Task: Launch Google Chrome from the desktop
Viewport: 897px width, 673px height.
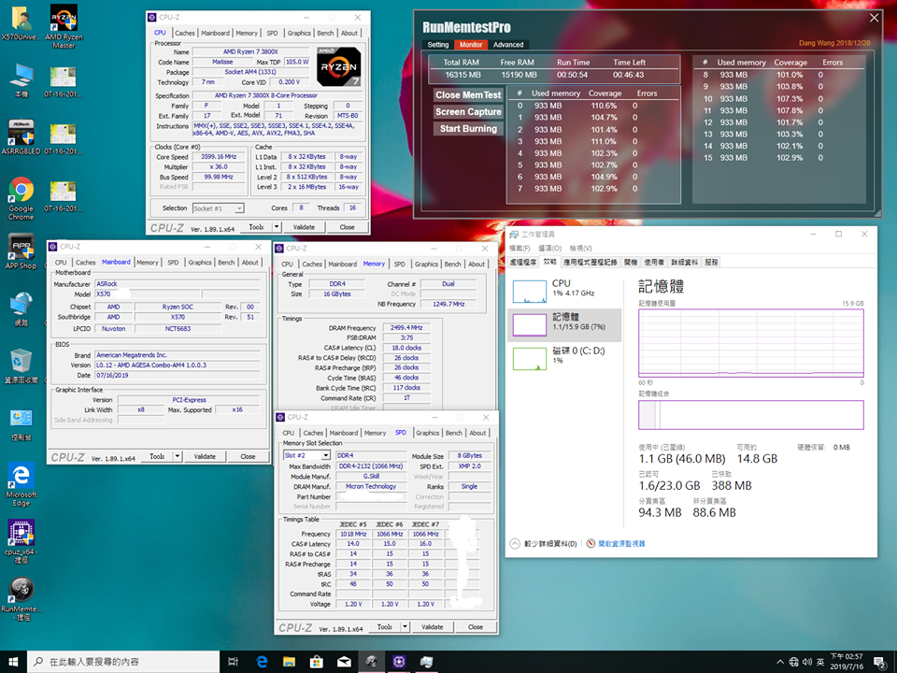Action: pos(21,198)
